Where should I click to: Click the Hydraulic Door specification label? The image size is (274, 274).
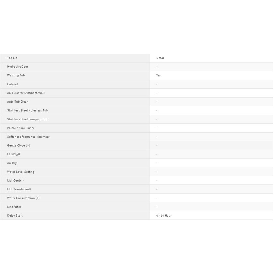(x=18, y=67)
